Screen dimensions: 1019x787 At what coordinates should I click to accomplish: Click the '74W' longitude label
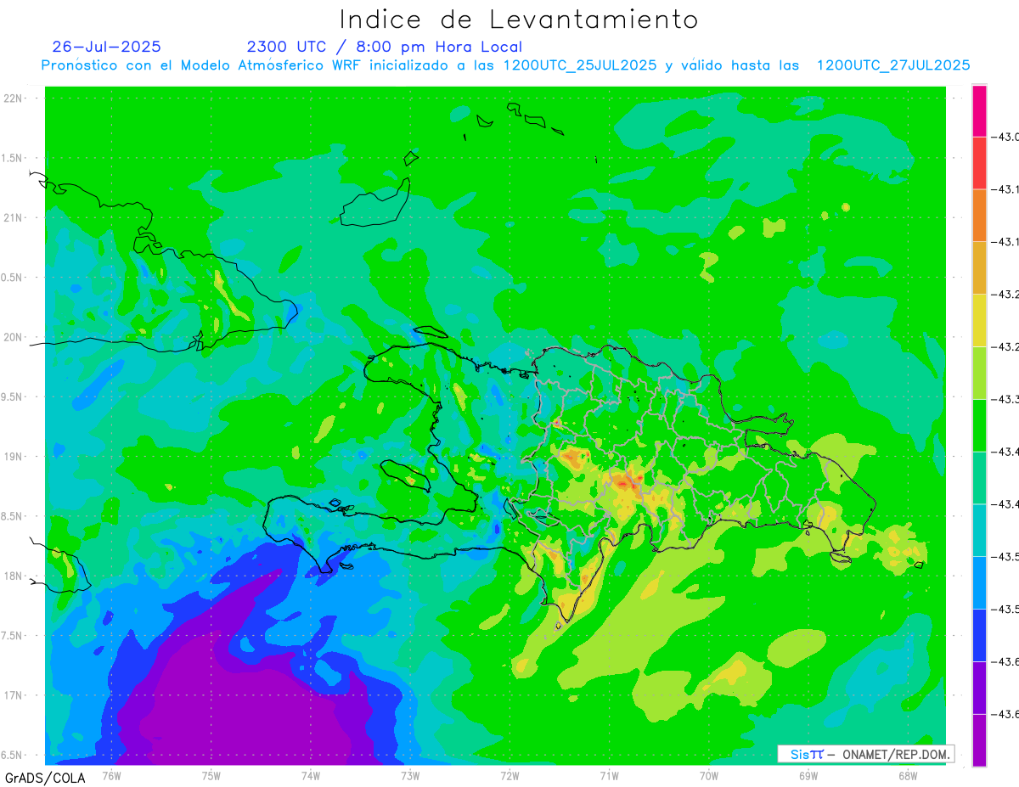(x=311, y=775)
